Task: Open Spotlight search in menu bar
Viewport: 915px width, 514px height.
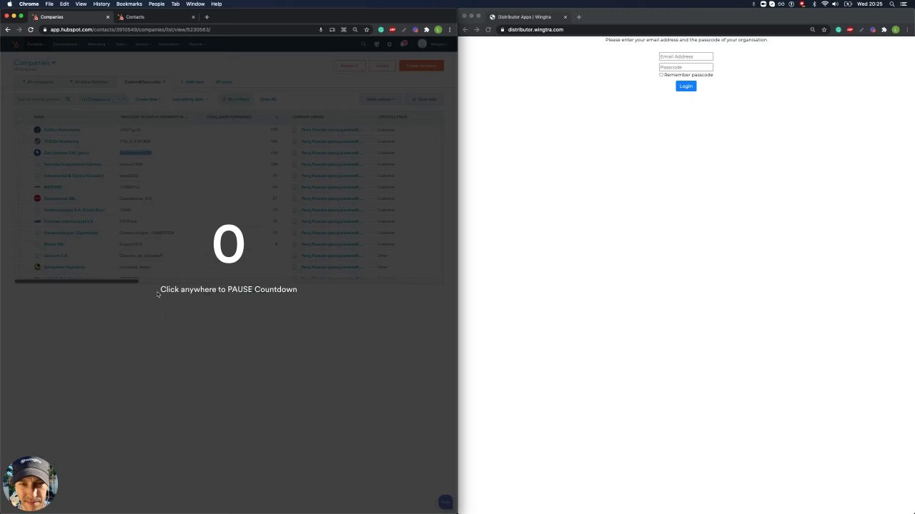Action: click(x=892, y=4)
